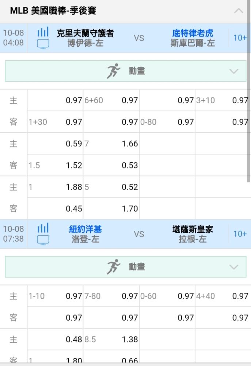Viewport: 251px width, 366px height.
Task: Tap pitcher name 博伊德-左
Action: [85, 43]
